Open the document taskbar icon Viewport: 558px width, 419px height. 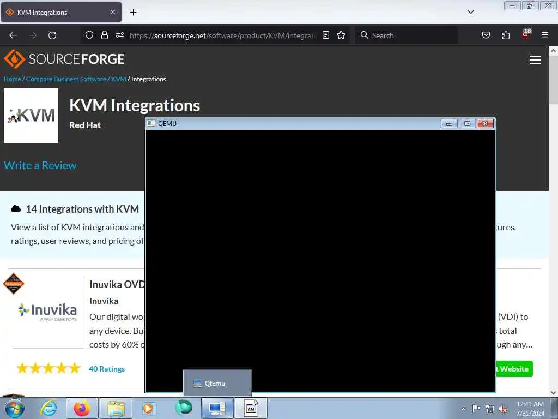[251, 408]
